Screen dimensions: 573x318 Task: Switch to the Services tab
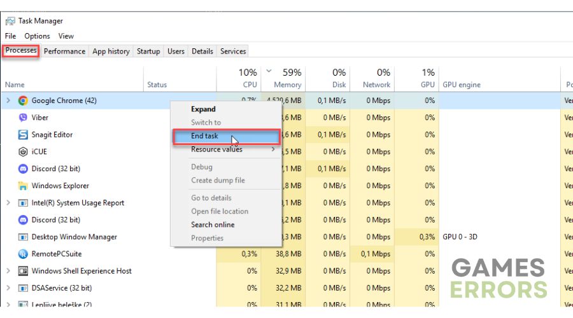pos(233,51)
